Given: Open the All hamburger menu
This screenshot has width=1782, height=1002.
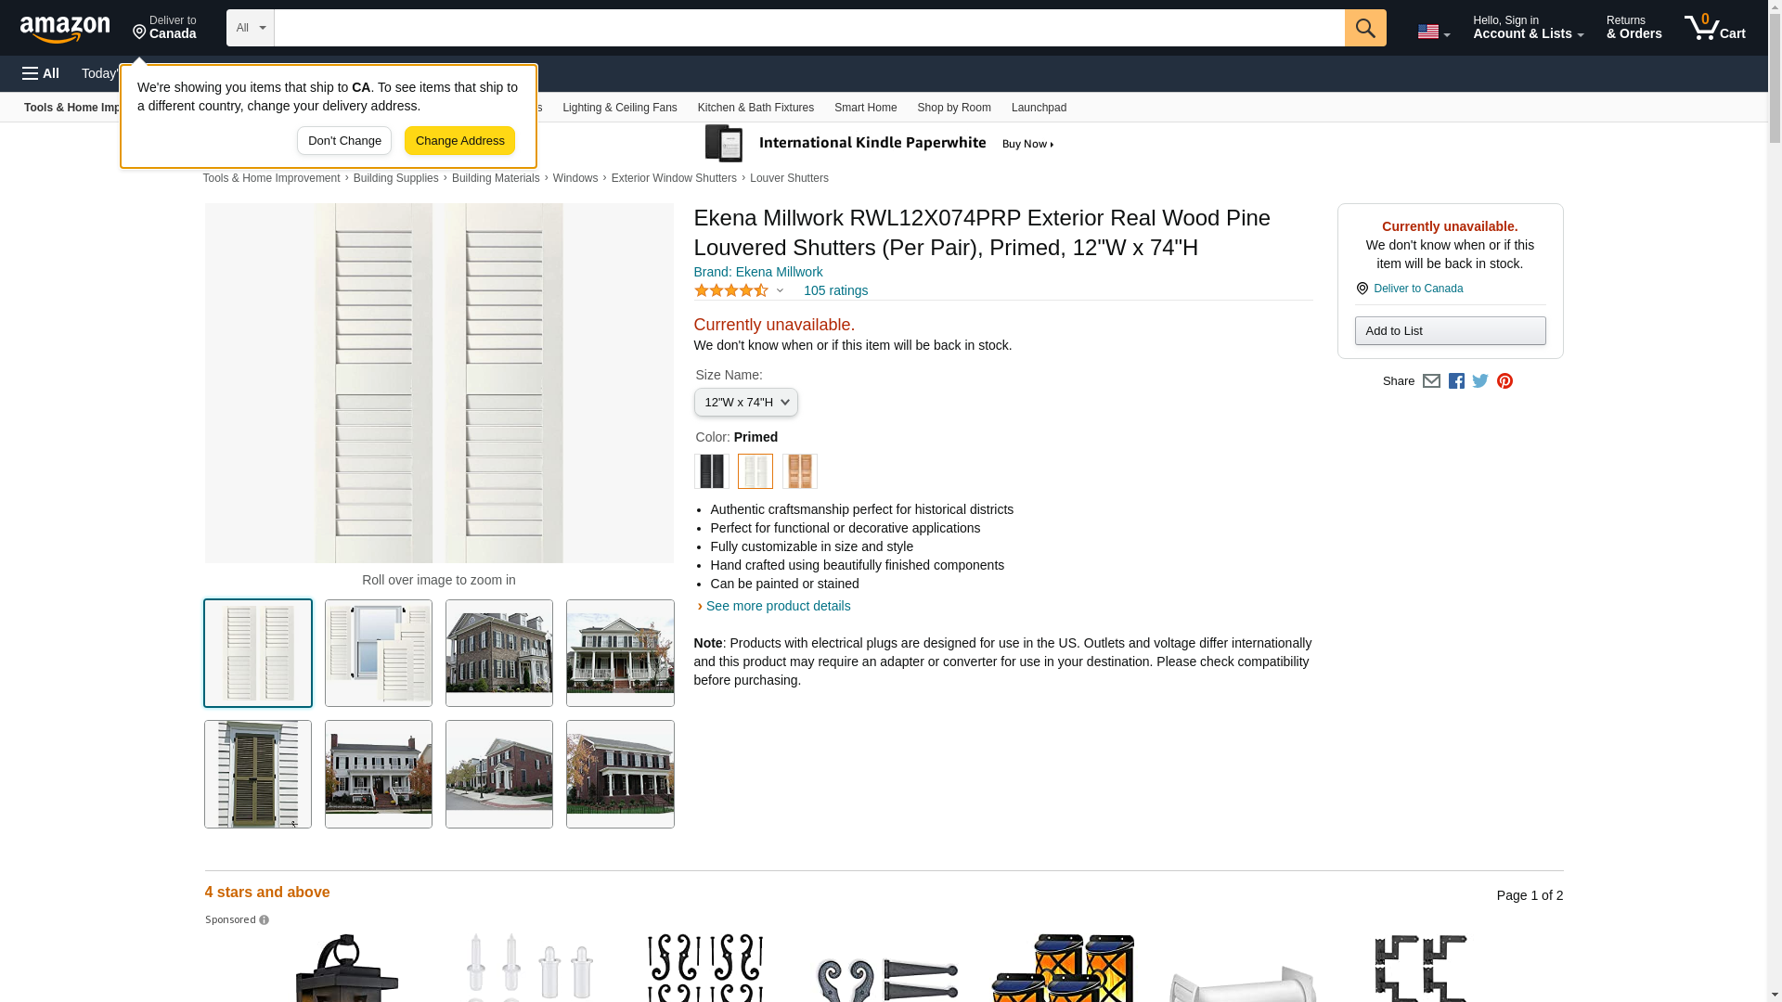Looking at the screenshot, I should coord(41,73).
